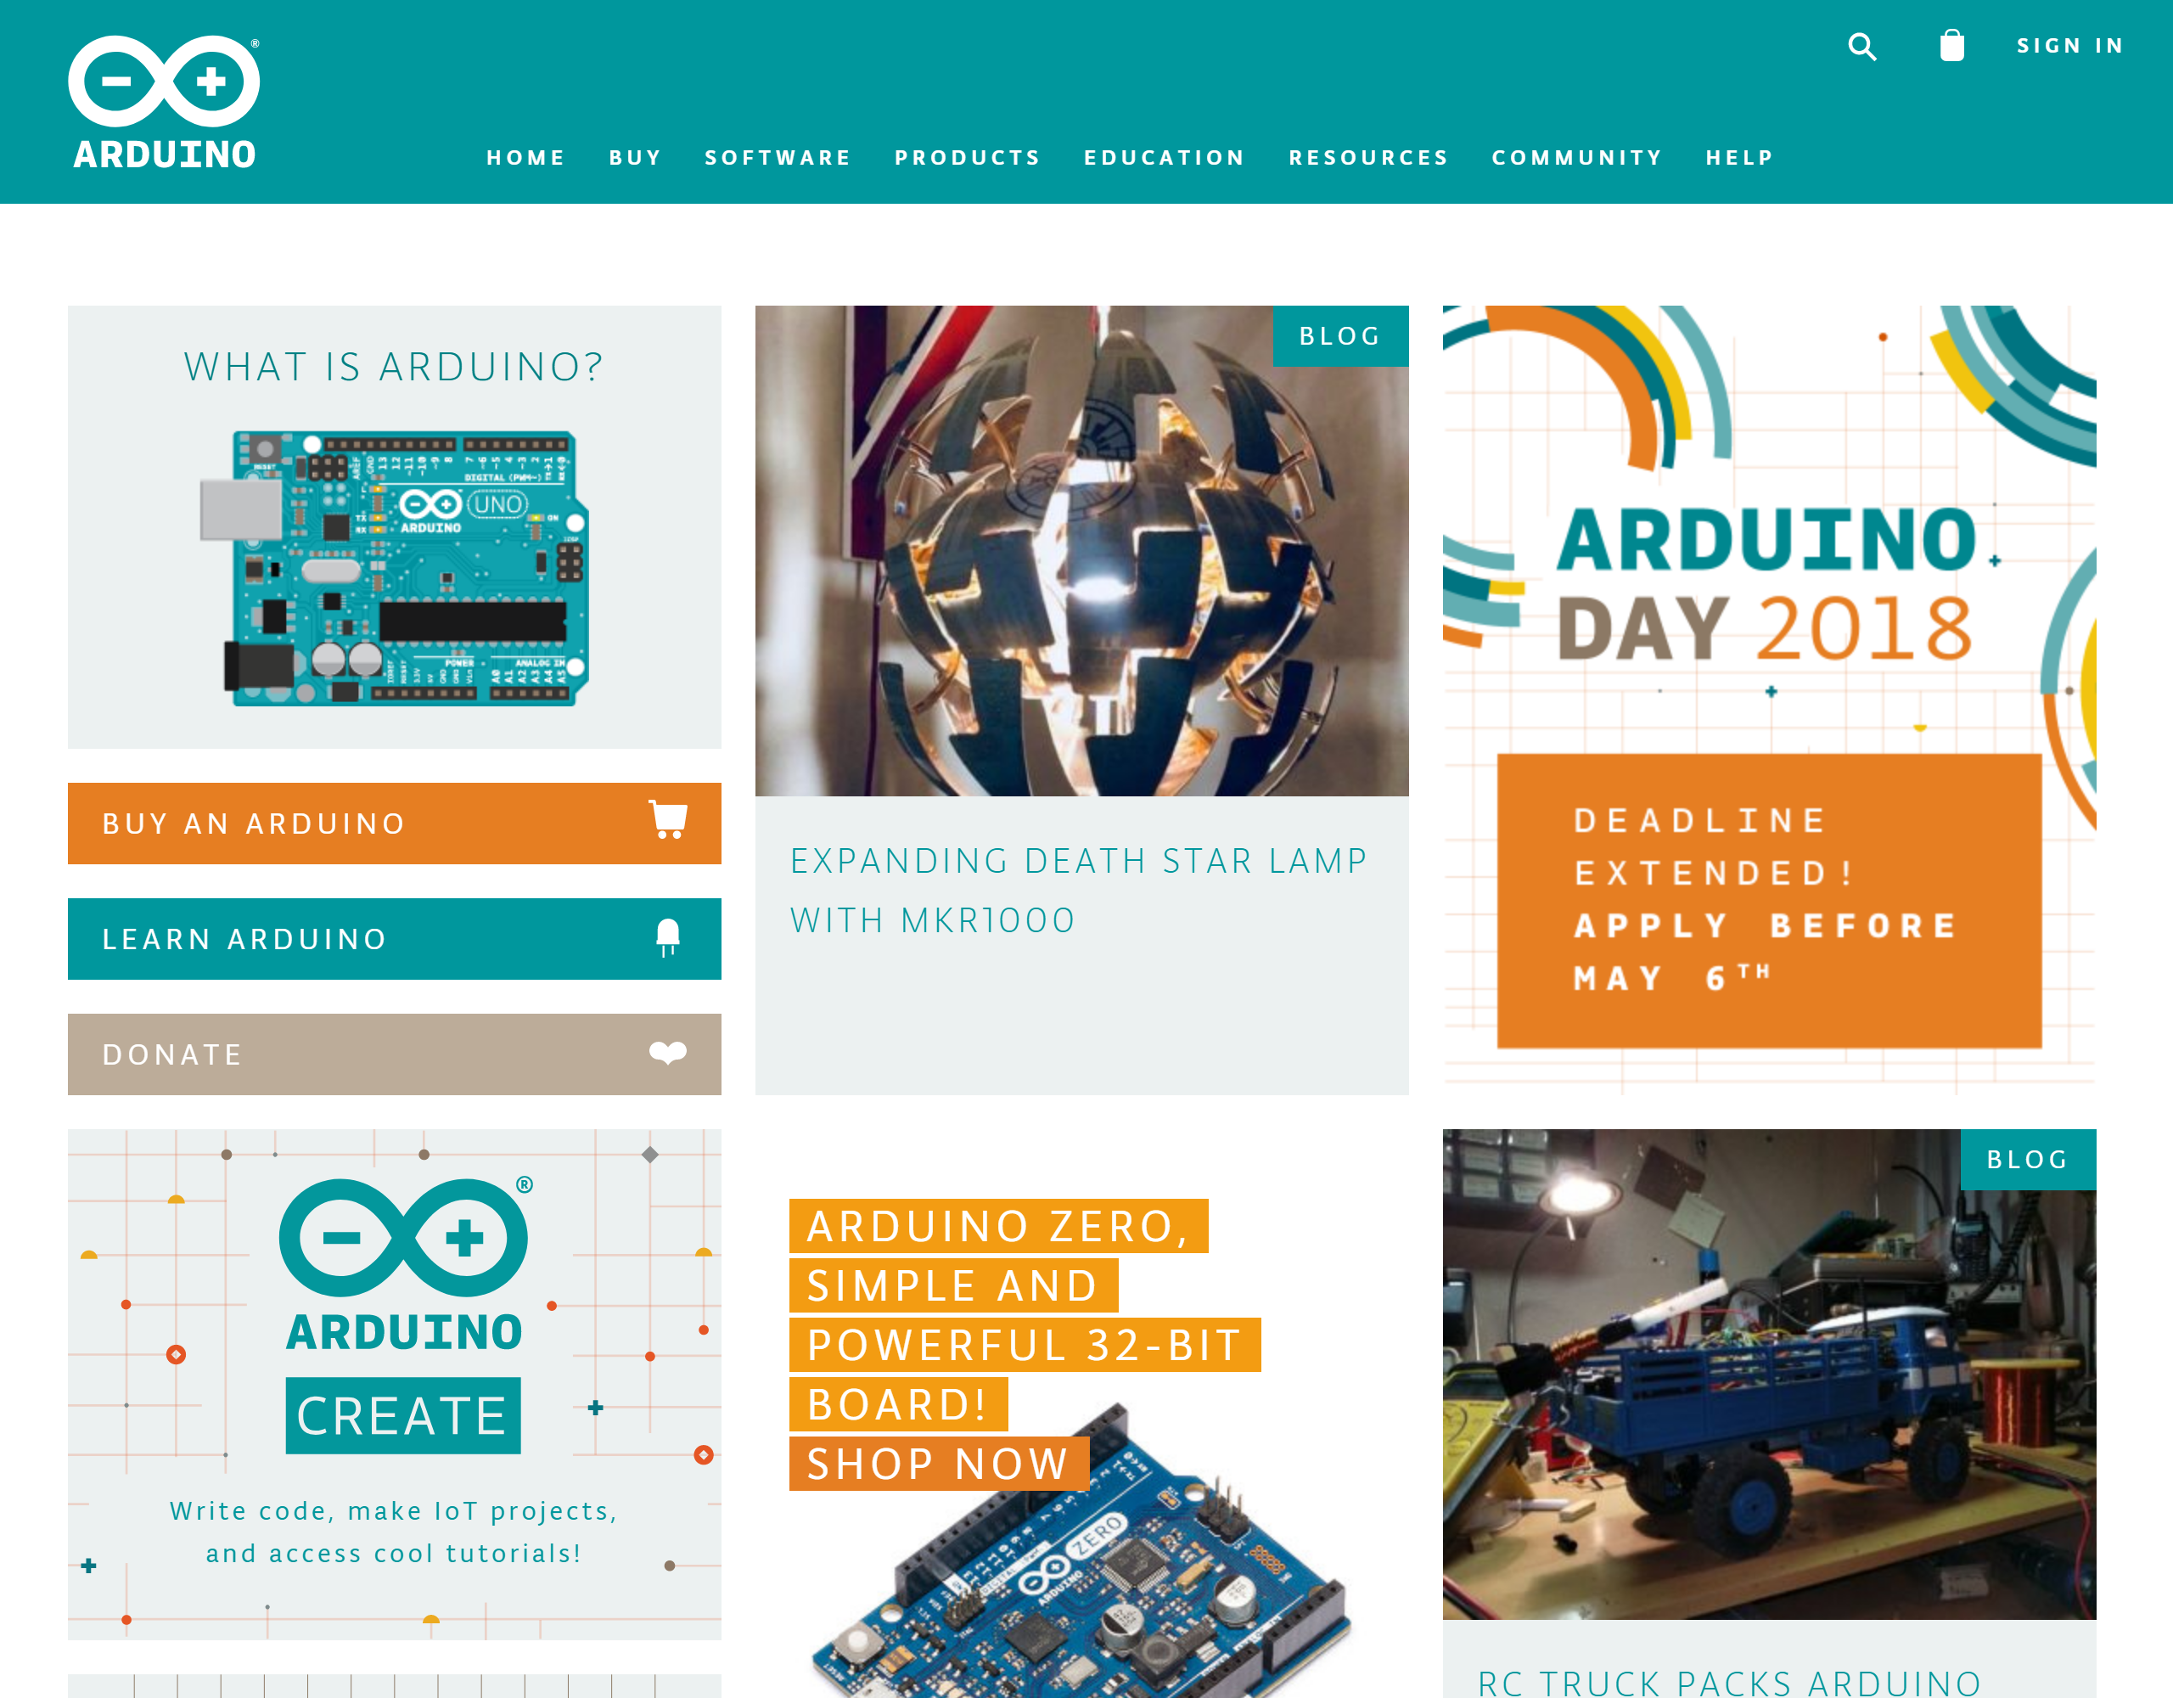Open the SOFTWARE menu item
2173x1698 pixels.
(778, 157)
